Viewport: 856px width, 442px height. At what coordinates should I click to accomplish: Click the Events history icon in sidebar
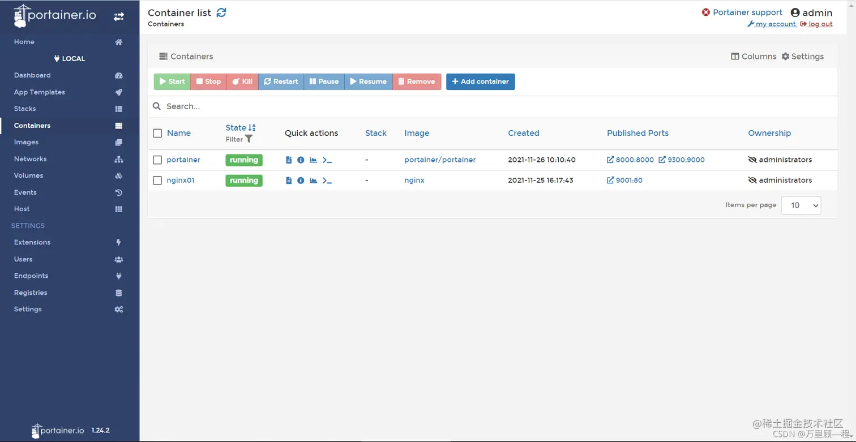tap(118, 192)
